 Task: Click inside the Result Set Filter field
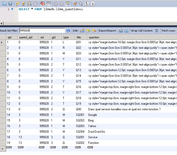[x=42, y=30]
